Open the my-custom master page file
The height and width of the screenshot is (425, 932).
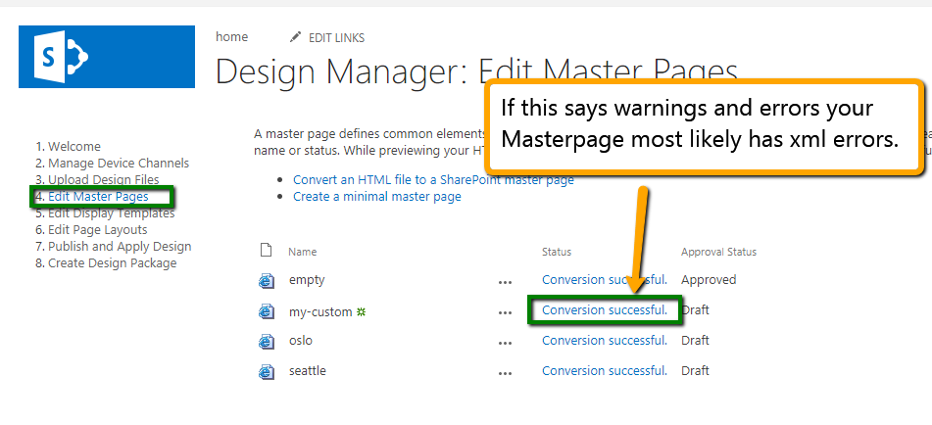coord(320,311)
